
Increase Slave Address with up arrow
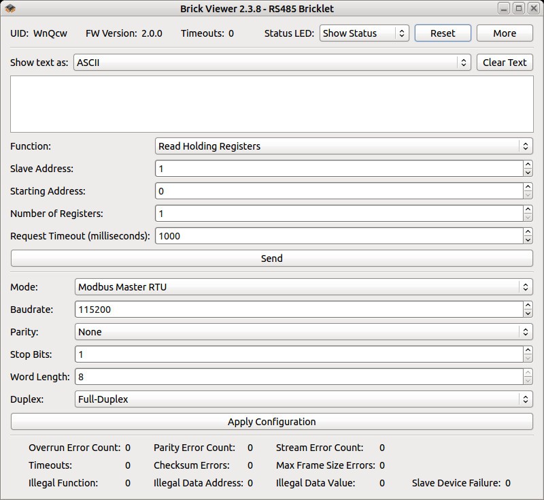[528, 165]
